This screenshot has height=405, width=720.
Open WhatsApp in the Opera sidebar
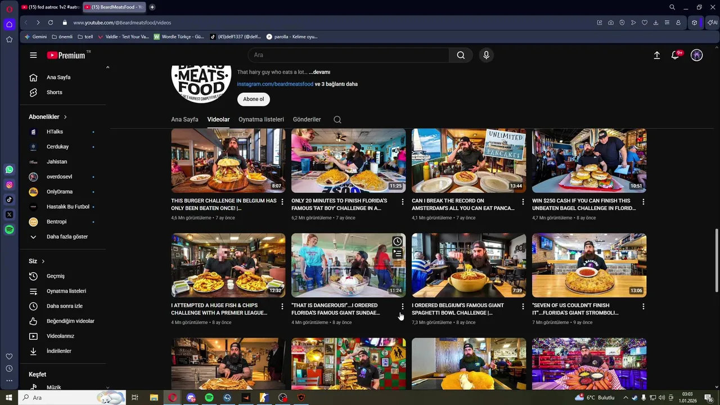(10, 169)
